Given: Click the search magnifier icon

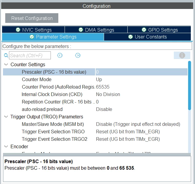Looking at the screenshot, I should click(6, 55).
